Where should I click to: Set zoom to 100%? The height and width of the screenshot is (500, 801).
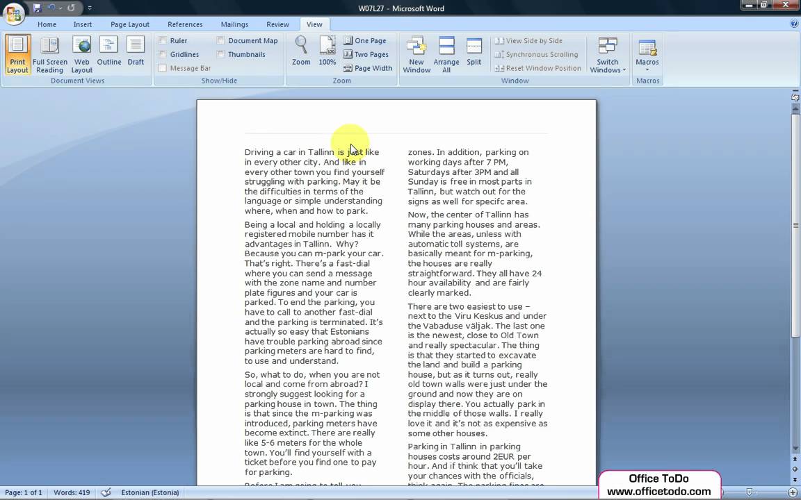(x=327, y=51)
